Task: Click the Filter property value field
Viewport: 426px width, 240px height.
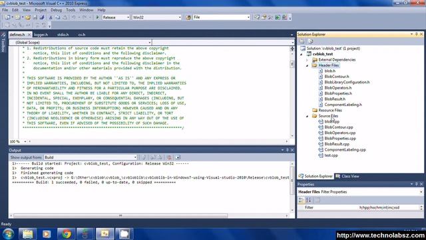Action: pyautogui.click(x=389, y=207)
